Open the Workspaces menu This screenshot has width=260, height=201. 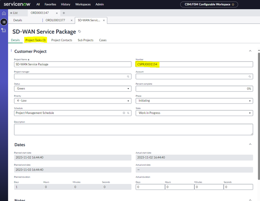[x=83, y=4]
